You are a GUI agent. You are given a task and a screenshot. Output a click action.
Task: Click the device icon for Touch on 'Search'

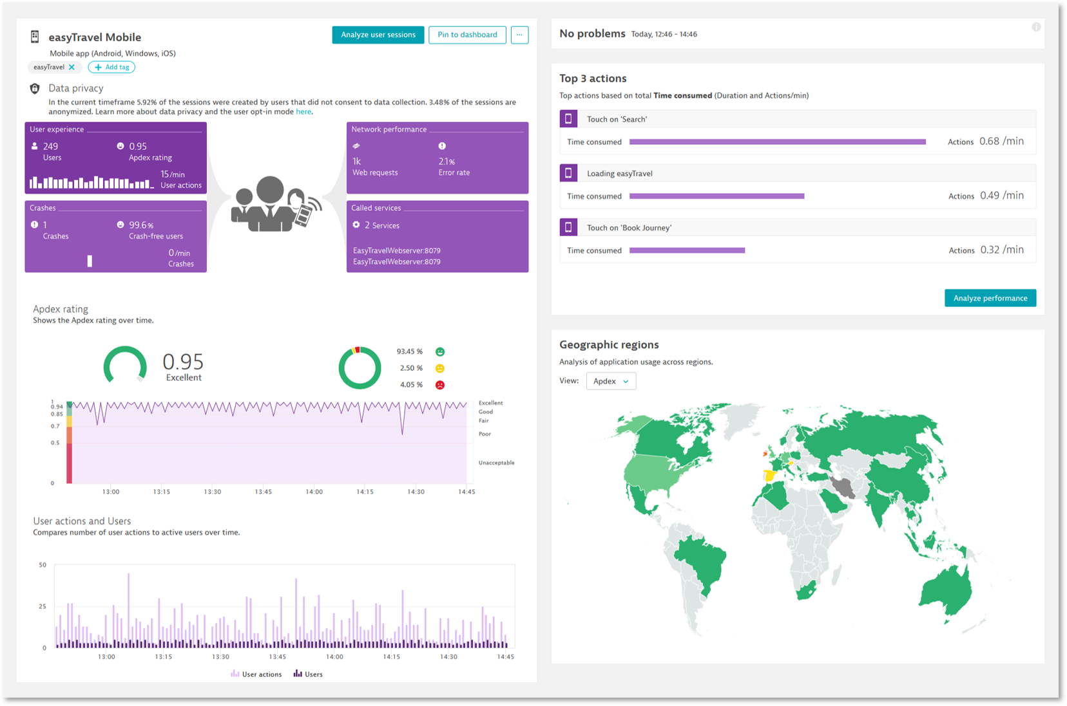[568, 119]
